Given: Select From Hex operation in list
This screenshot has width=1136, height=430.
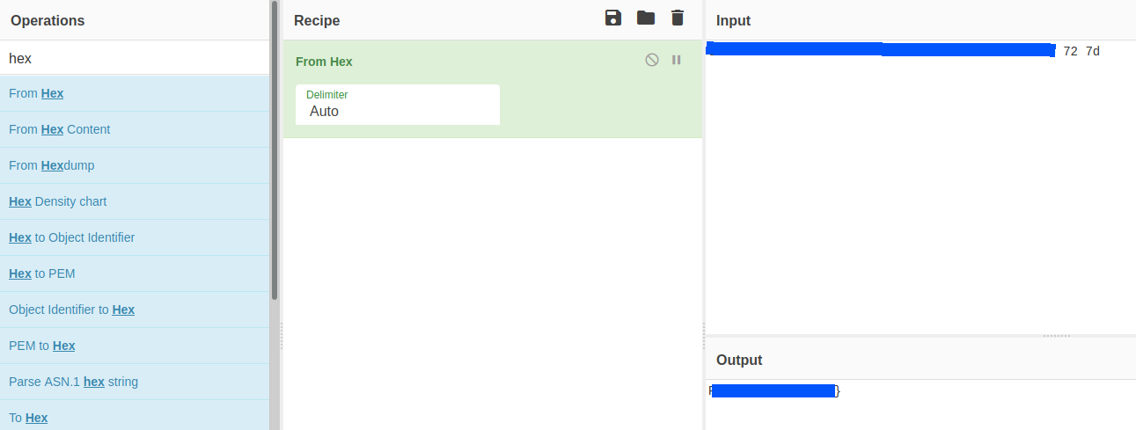Looking at the screenshot, I should pyautogui.click(x=36, y=93).
